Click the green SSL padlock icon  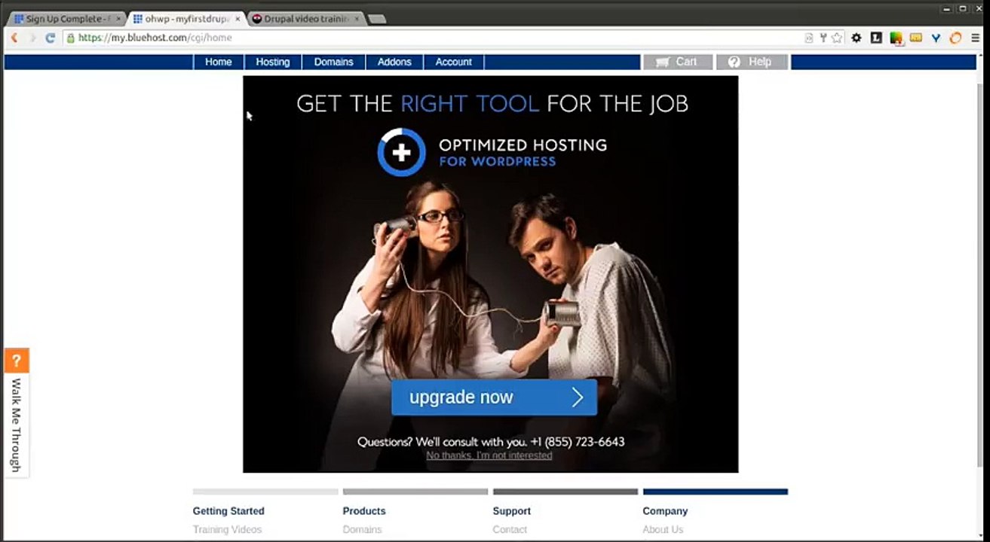pos(70,38)
